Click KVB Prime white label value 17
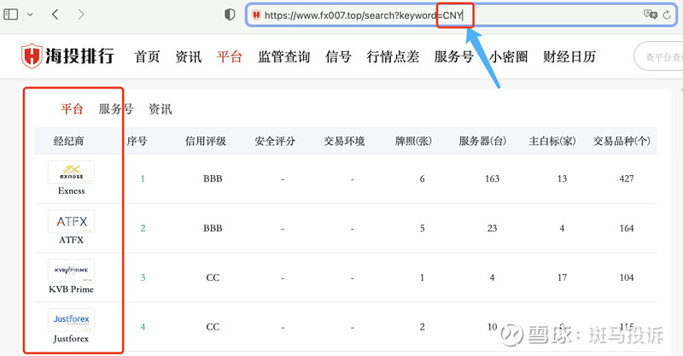The height and width of the screenshot is (356, 683). (x=563, y=277)
